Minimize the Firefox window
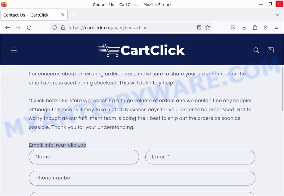The image size is (284, 196). point(261,4)
